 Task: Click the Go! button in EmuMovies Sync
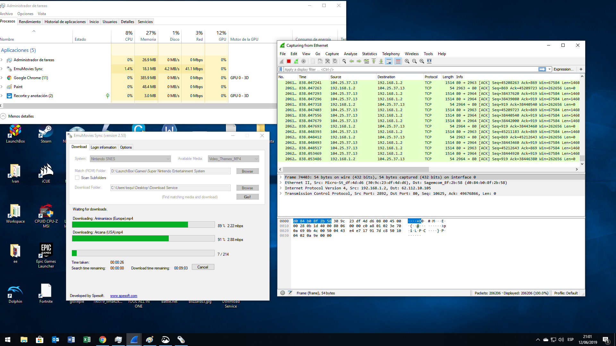coord(247,197)
